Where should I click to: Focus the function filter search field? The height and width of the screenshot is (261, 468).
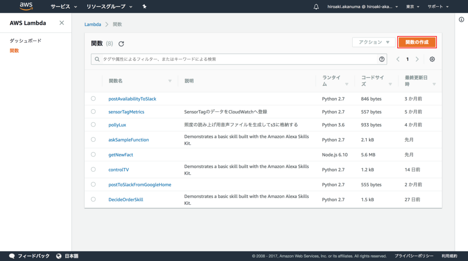239,59
